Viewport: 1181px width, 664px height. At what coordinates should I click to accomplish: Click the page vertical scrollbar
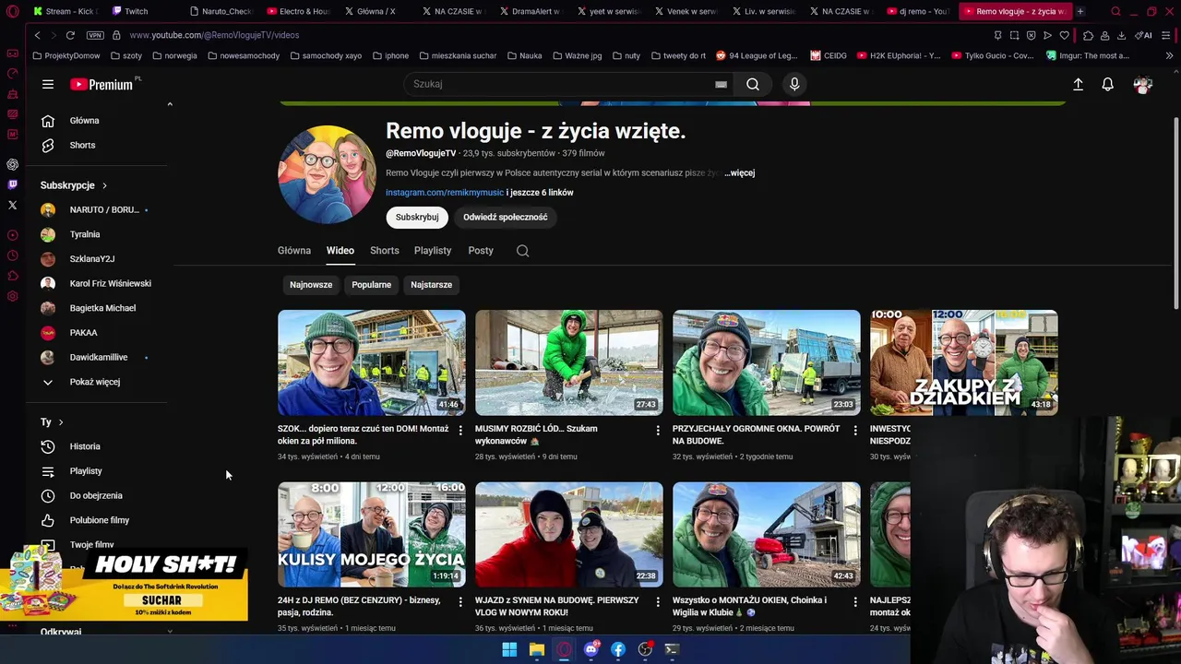point(1175,212)
